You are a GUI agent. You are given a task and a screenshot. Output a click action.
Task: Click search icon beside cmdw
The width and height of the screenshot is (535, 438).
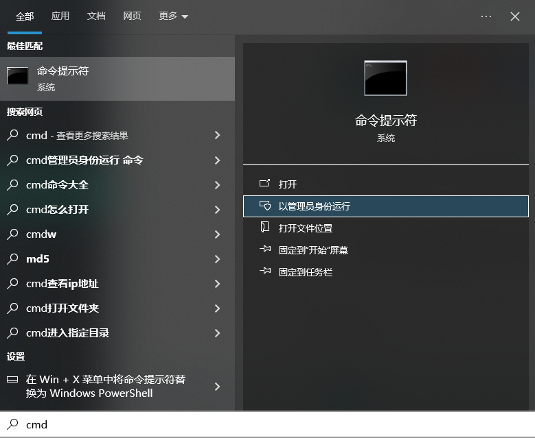[x=12, y=234]
